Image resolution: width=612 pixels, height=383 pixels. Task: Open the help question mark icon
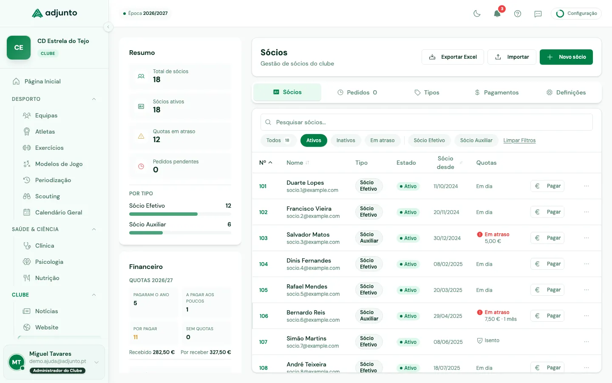518,14
